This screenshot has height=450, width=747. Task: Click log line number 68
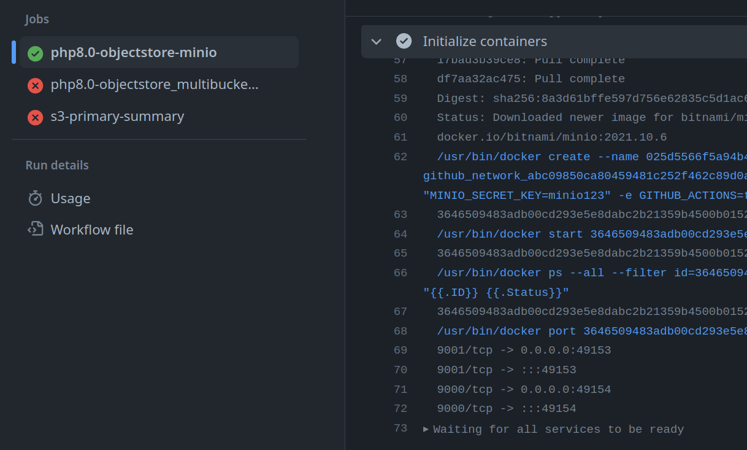coord(400,331)
